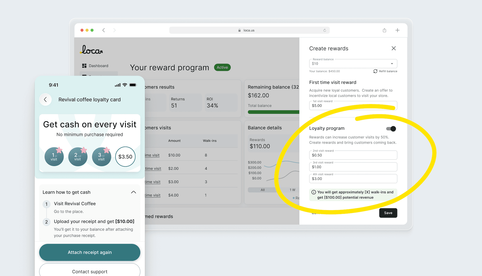Collapse Learn how to get cash section
This screenshot has width=482, height=276.
134,192
